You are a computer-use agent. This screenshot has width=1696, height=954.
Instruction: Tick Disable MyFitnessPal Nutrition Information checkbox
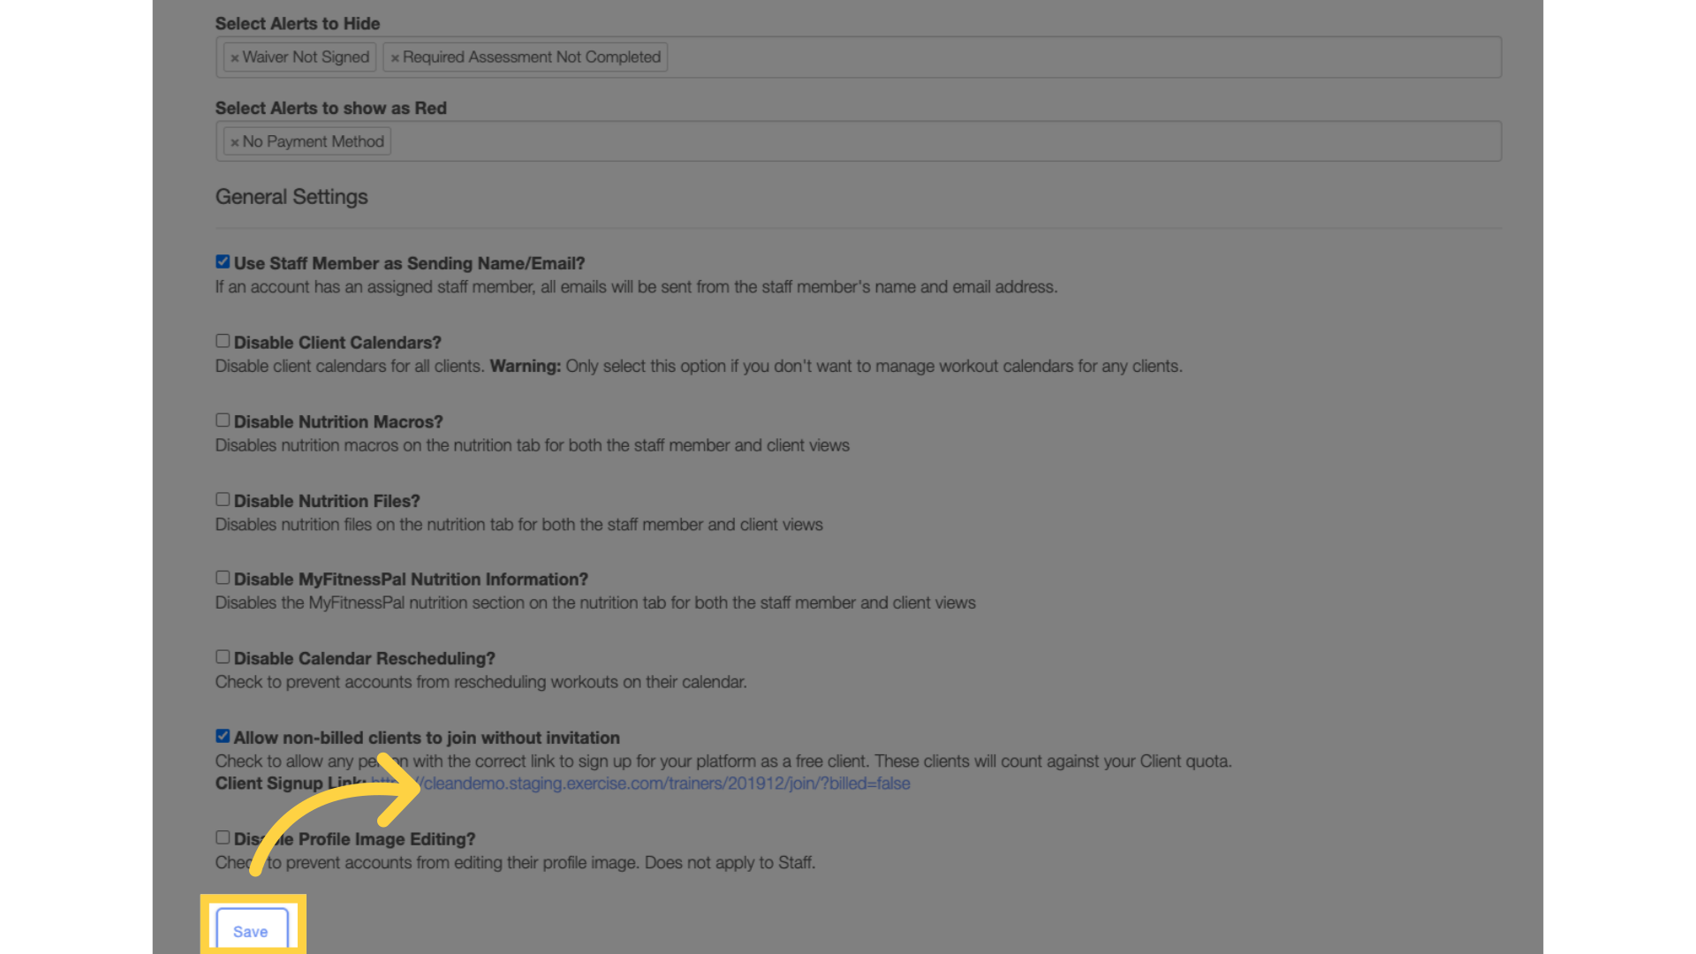pyautogui.click(x=223, y=578)
